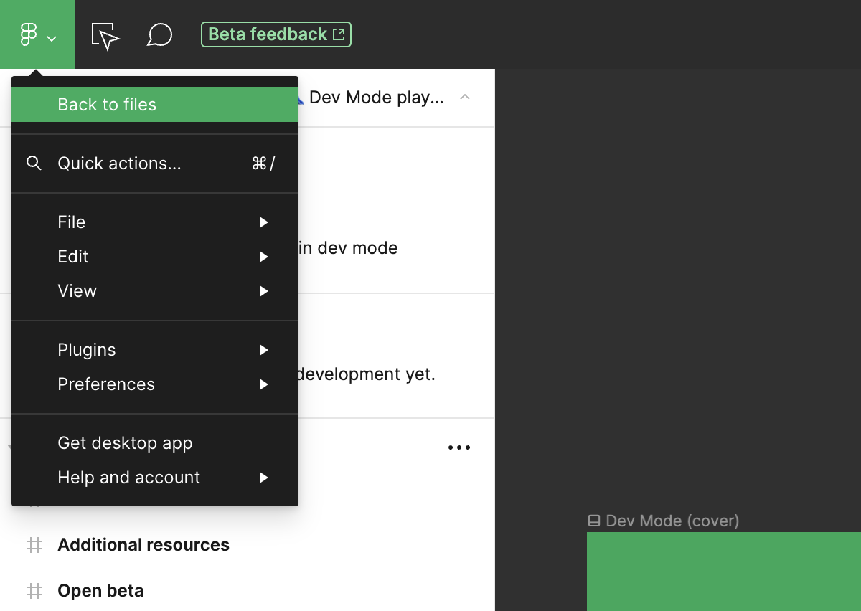Open Quick actions from the main menu
The width and height of the screenshot is (861, 611).
click(119, 164)
